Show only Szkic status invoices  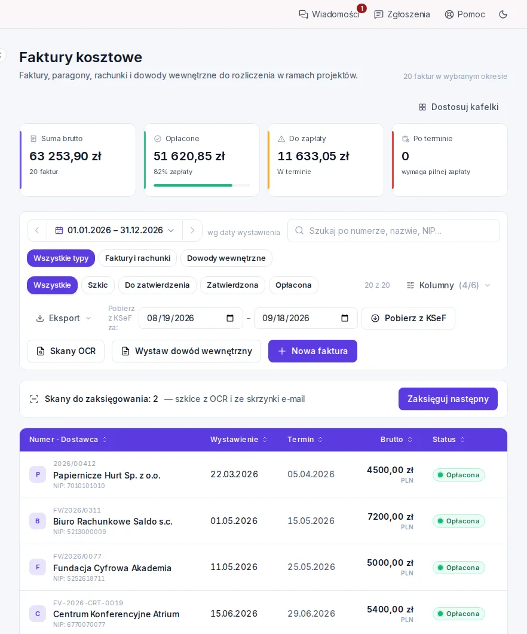(x=98, y=285)
